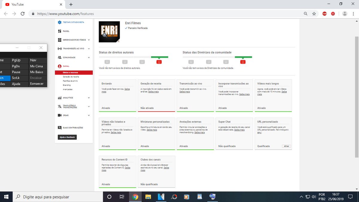
Task: Reload the page with the refresh icon
Action: click(x=22, y=14)
